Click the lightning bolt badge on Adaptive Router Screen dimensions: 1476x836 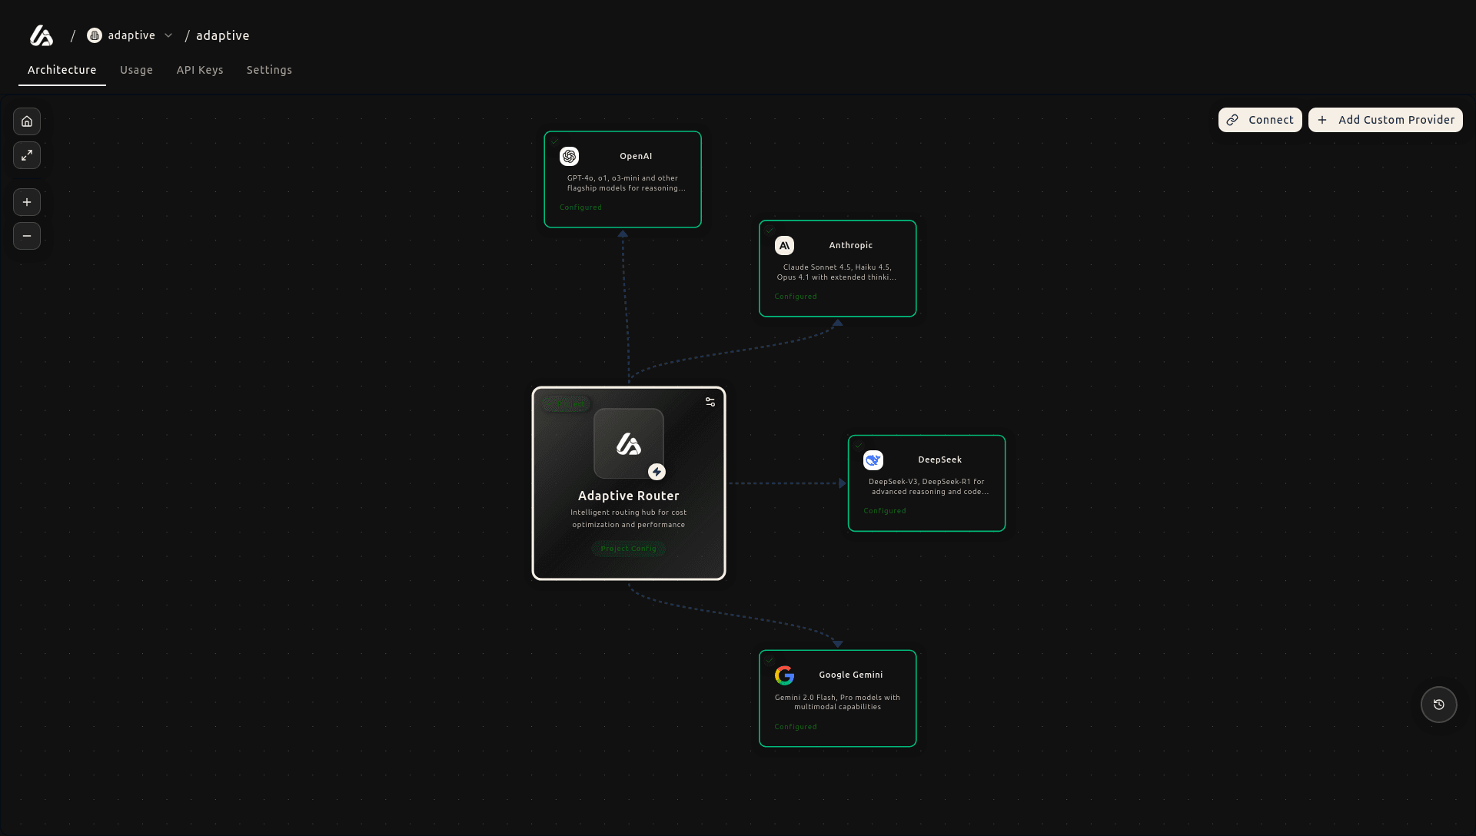click(657, 472)
